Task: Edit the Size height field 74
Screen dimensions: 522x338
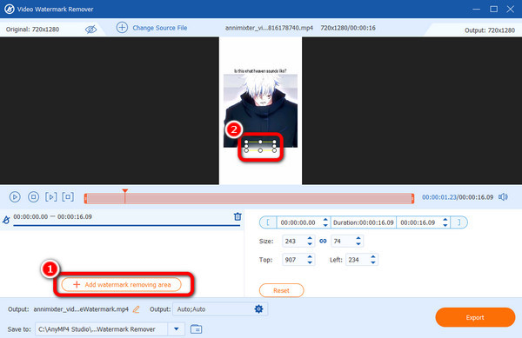Action: coord(343,241)
